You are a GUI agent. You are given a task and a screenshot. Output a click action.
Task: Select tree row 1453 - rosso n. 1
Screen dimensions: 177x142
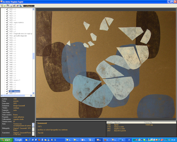(14, 80)
